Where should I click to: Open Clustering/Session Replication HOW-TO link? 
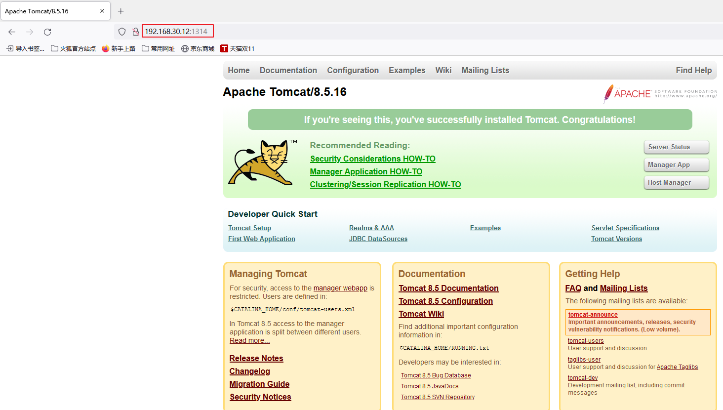click(386, 184)
